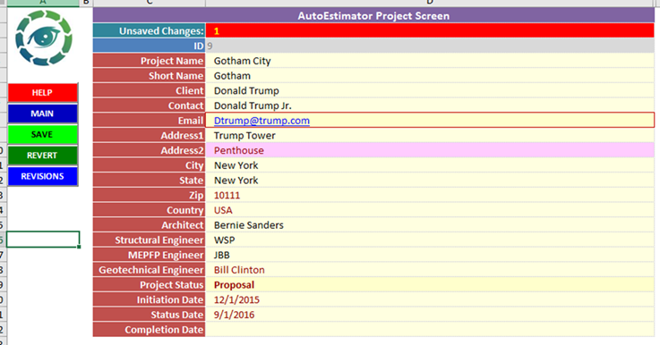Select the pink Address2 field Penthouse
This screenshot has height=345, width=660.
click(430, 150)
